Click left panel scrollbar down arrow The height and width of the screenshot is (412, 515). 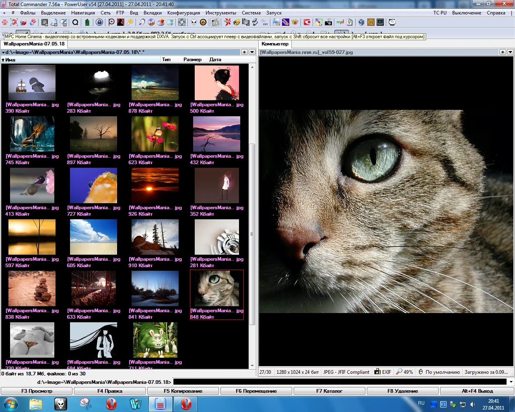252,366
